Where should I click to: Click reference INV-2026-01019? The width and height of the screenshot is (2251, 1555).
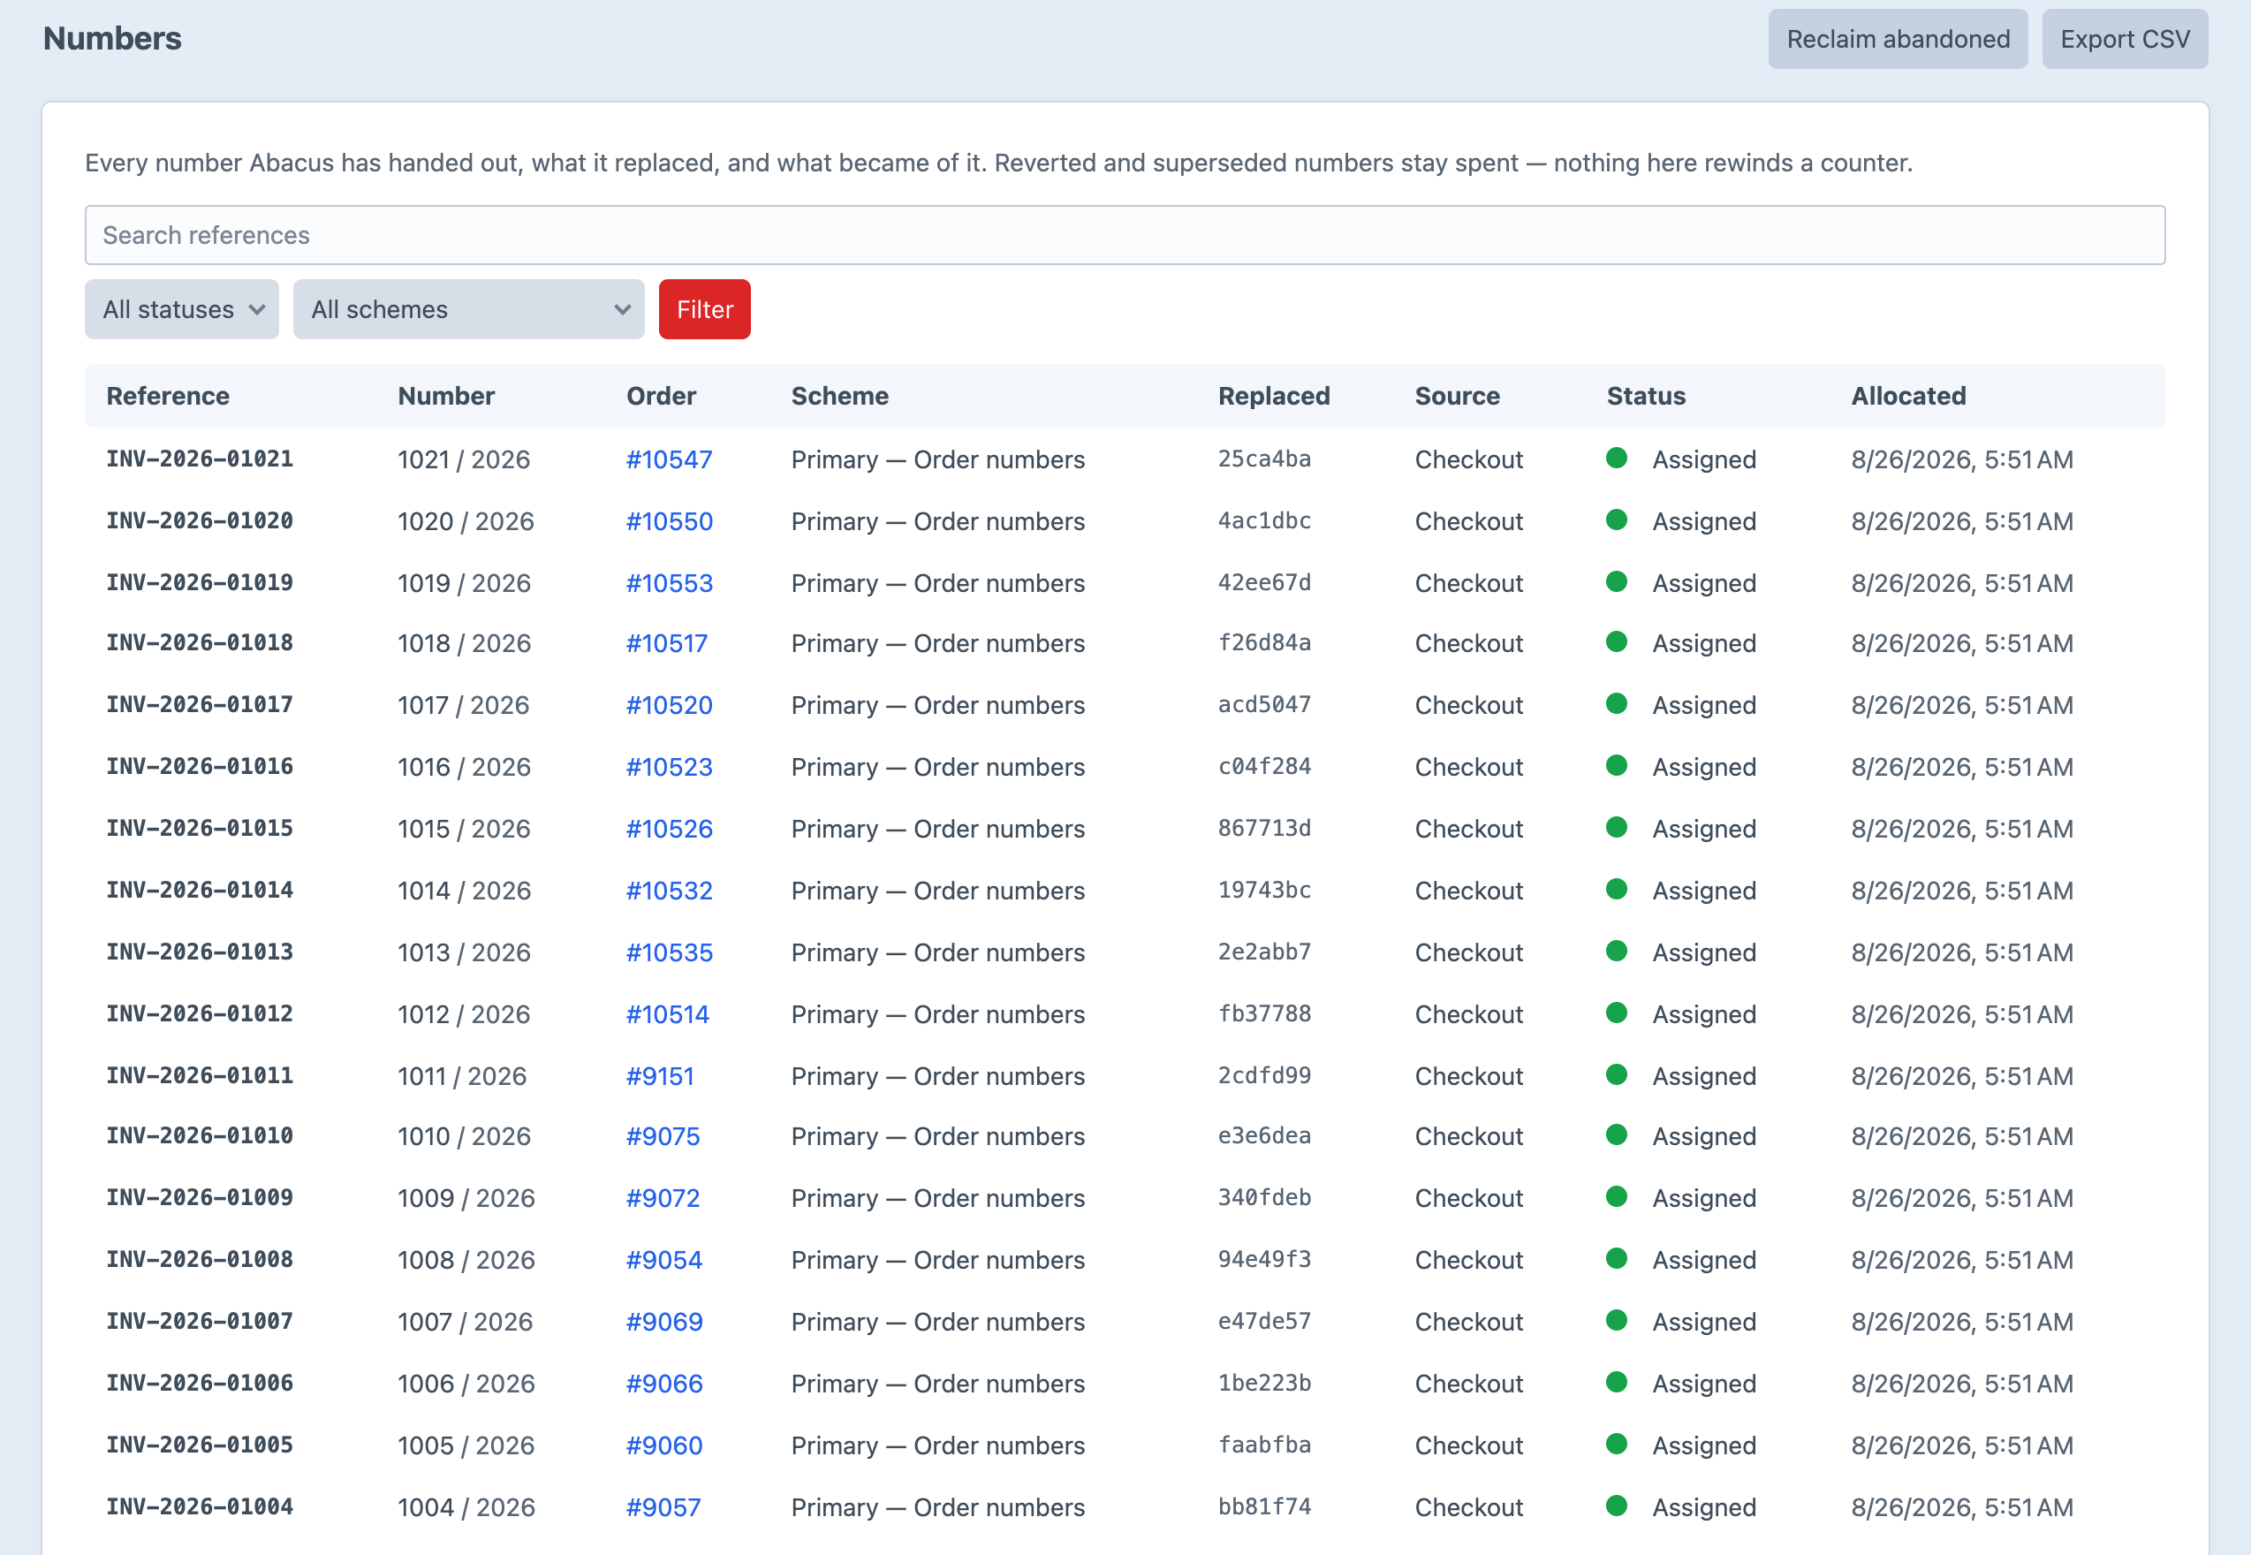(x=200, y=582)
